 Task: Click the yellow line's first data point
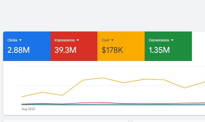[22, 97]
